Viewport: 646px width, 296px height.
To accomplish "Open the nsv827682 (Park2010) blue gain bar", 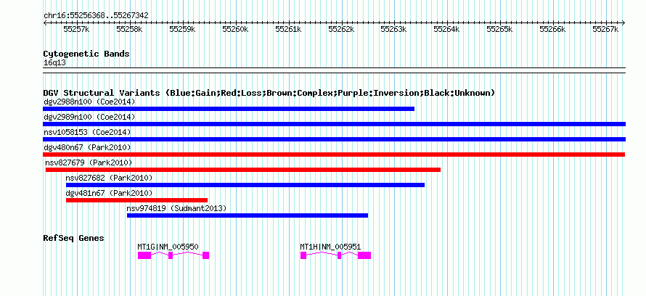I will pos(245,185).
